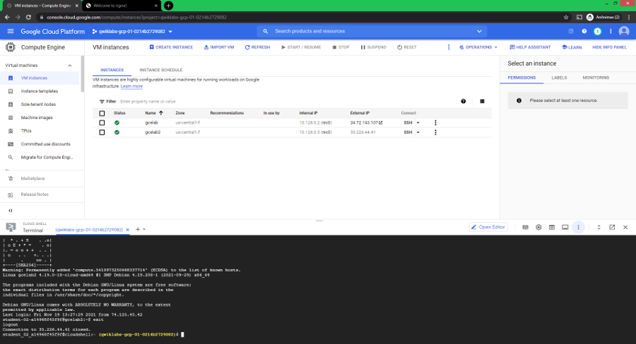Collapse the Virtual machines section
636x344 pixels.
[70, 66]
